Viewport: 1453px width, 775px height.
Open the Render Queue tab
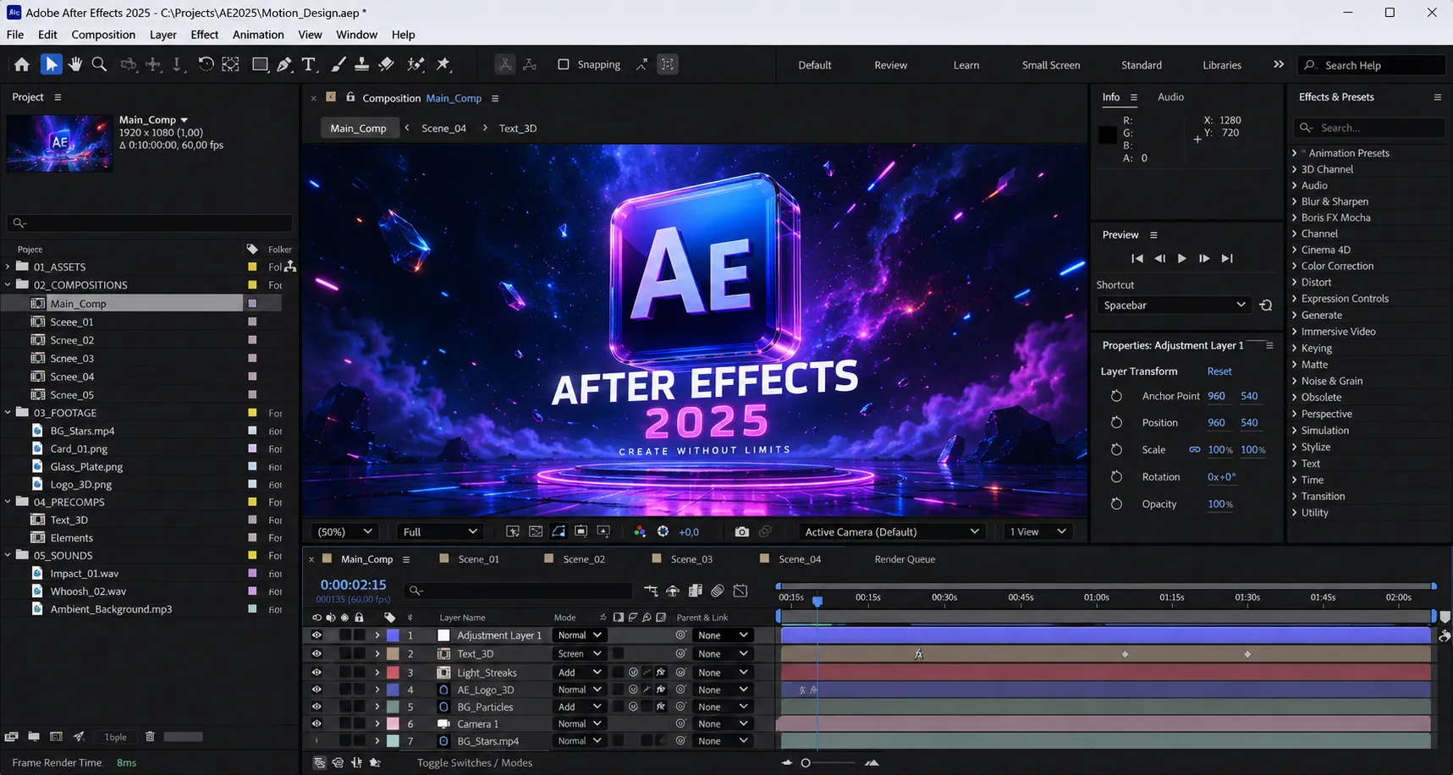(905, 559)
